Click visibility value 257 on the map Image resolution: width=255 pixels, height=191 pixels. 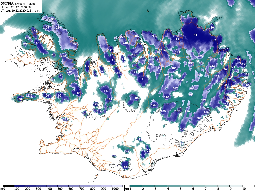75,44
